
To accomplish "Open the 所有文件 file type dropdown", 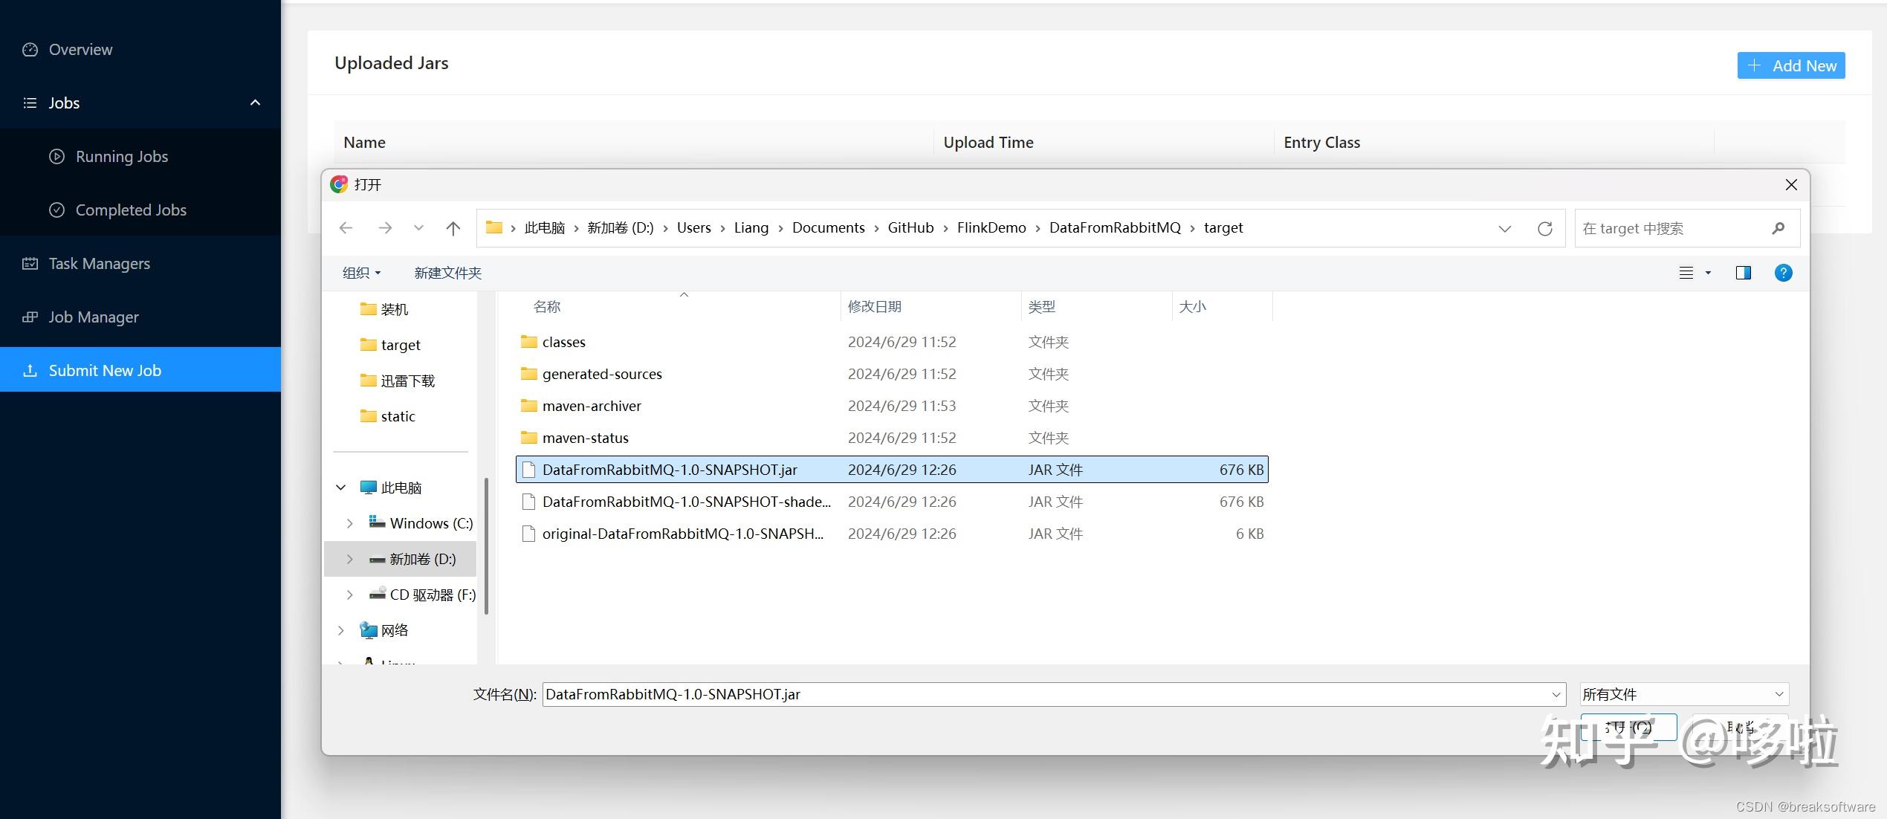I will coord(1683,693).
